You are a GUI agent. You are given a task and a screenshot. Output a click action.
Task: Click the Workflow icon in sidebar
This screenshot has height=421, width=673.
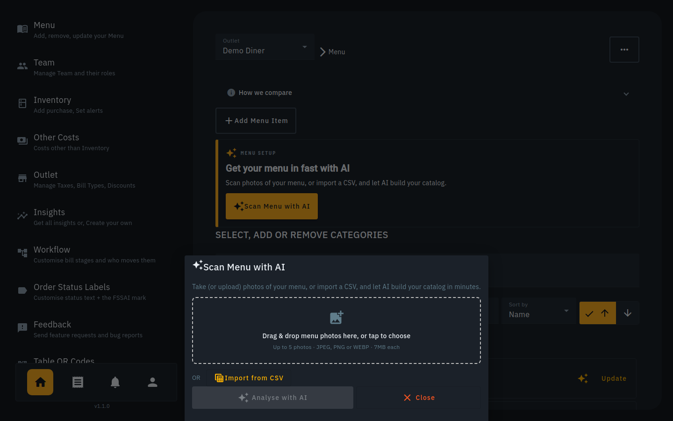pyautogui.click(x=22, y=253)
